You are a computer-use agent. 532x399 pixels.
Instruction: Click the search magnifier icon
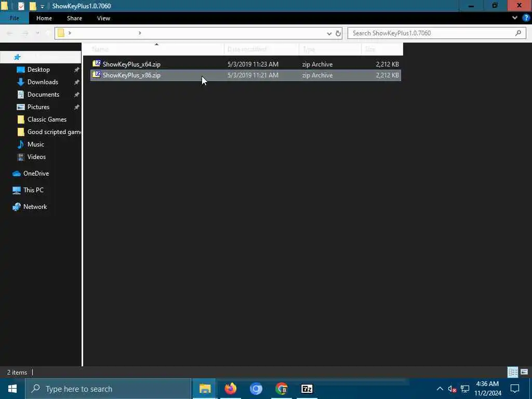pos(518,33)
